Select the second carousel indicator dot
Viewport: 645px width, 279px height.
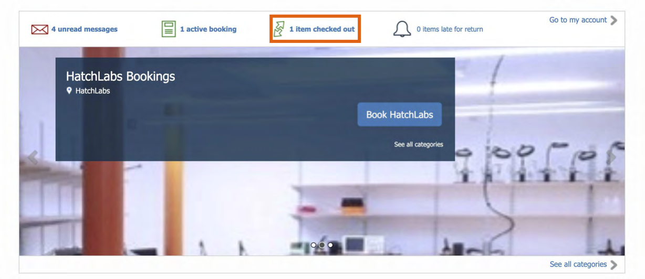coord(322,245)
